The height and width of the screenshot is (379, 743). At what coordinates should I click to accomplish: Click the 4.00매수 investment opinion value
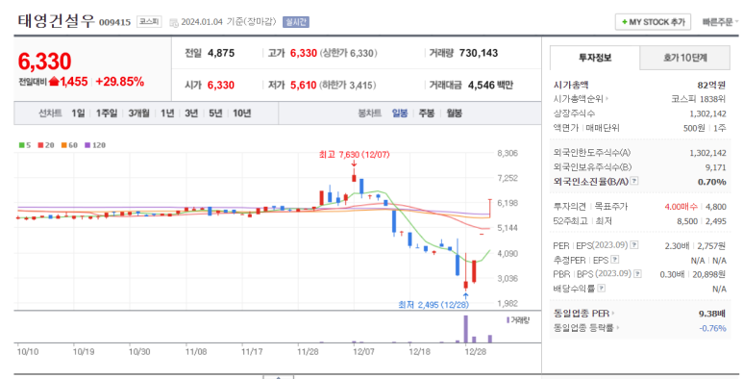click(x=681, y=207)
